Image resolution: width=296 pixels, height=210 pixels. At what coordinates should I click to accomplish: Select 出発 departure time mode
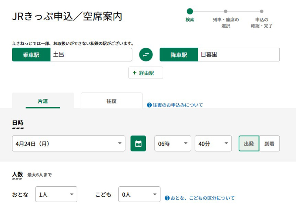(249, 143)
